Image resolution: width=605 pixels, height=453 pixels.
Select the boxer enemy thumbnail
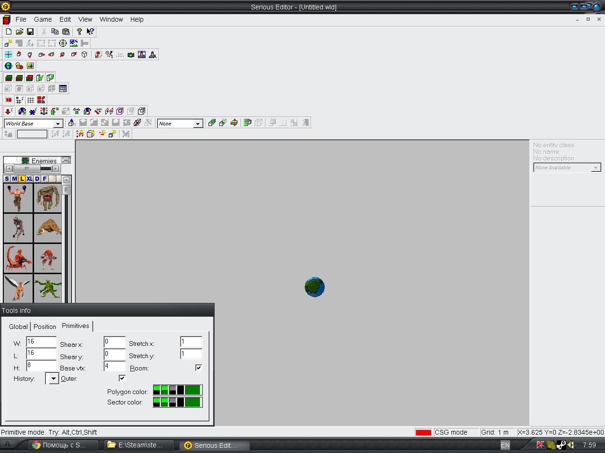[x=18, y=198]
